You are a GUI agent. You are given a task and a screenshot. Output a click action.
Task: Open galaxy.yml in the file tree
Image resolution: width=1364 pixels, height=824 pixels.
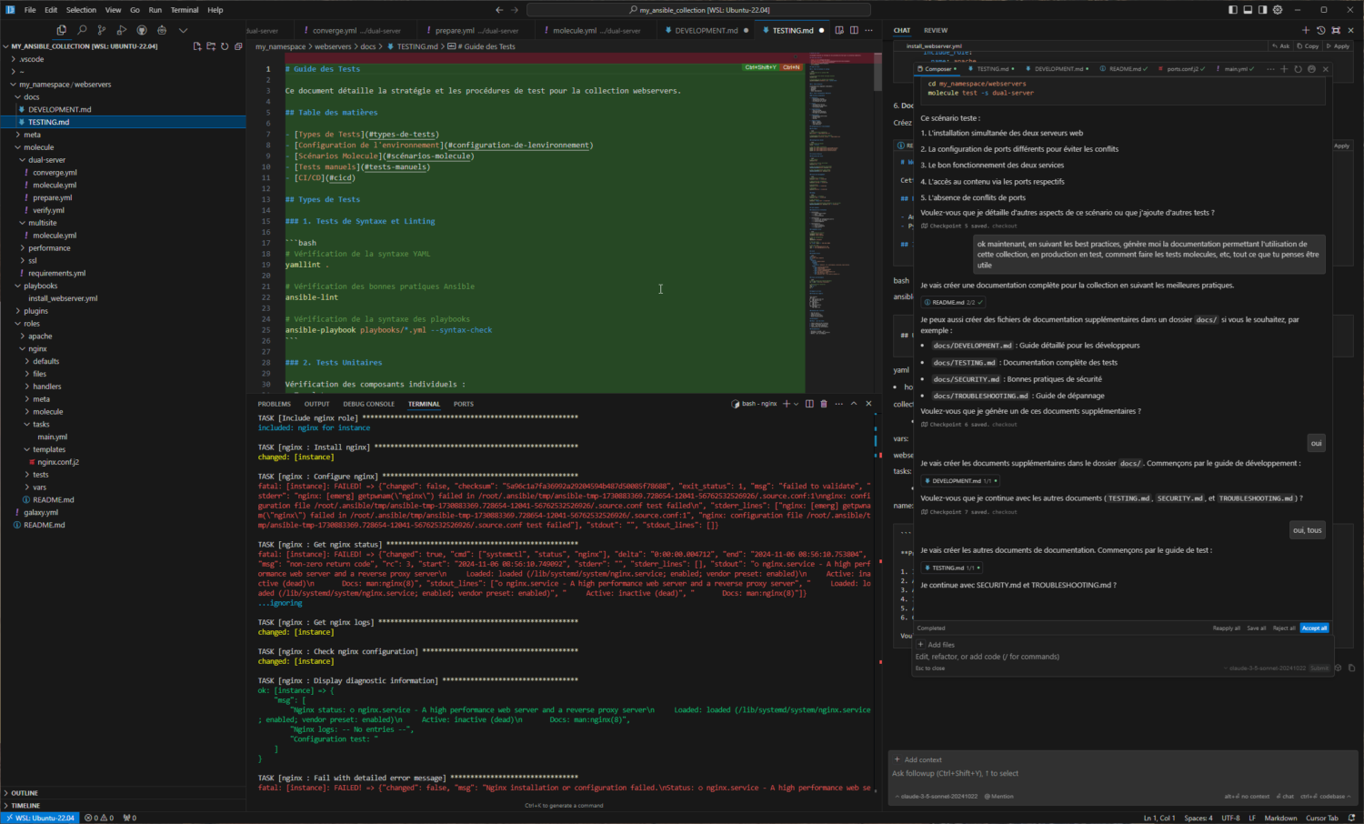[41, 513]
